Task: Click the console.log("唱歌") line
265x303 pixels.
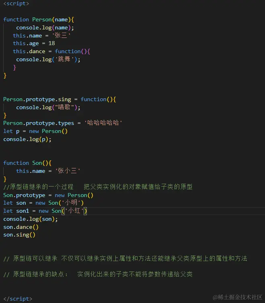Action: tap(48, 107)
